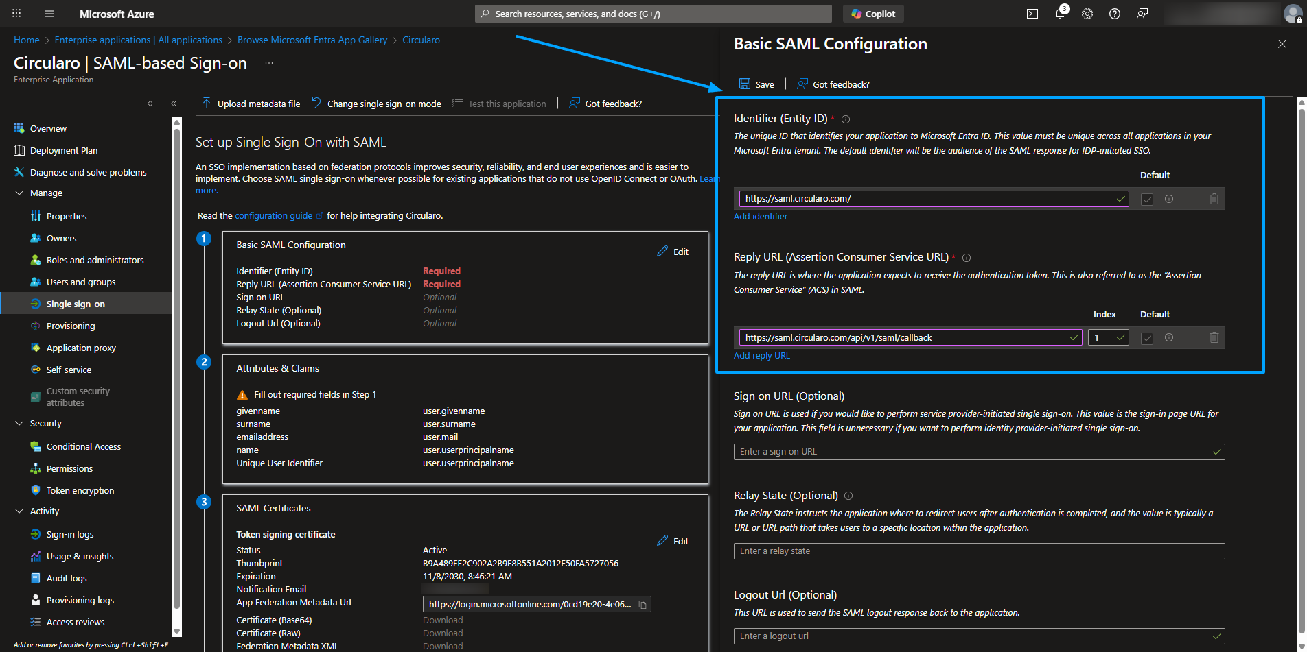Open the portal settings gear

point(1087,13)
